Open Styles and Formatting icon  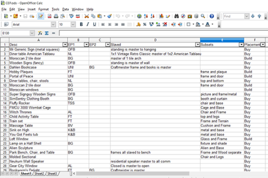click(x=6, y=24)
